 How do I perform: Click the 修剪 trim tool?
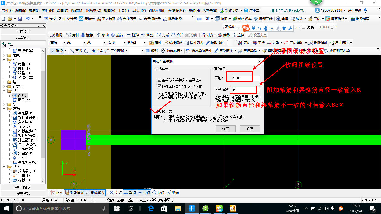[x=147, y=35]
